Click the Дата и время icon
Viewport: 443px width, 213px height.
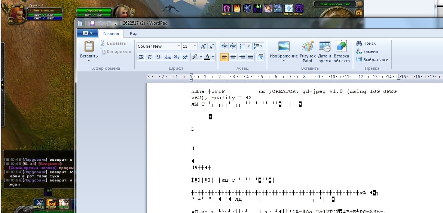[x=324, y=46]
